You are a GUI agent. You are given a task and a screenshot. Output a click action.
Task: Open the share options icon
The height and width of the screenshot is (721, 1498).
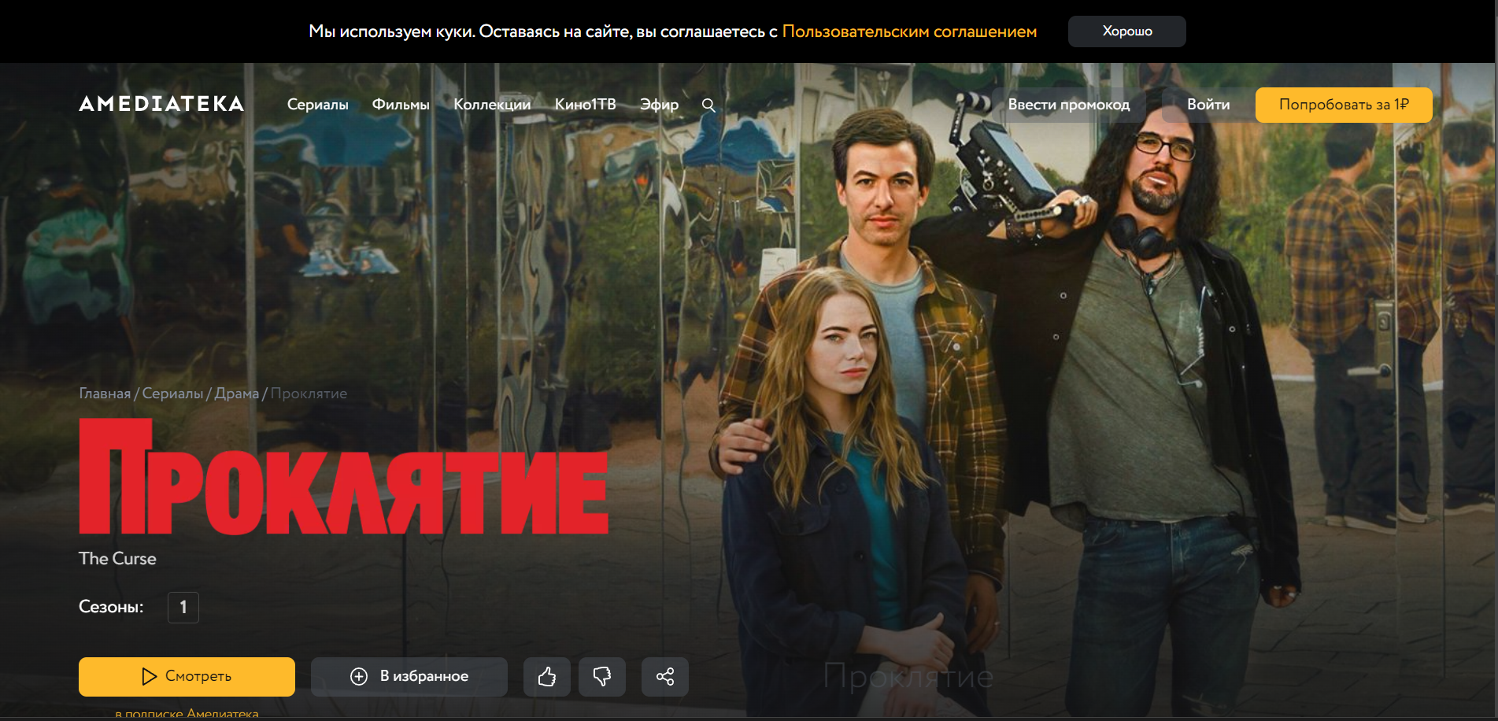[665, 677]
